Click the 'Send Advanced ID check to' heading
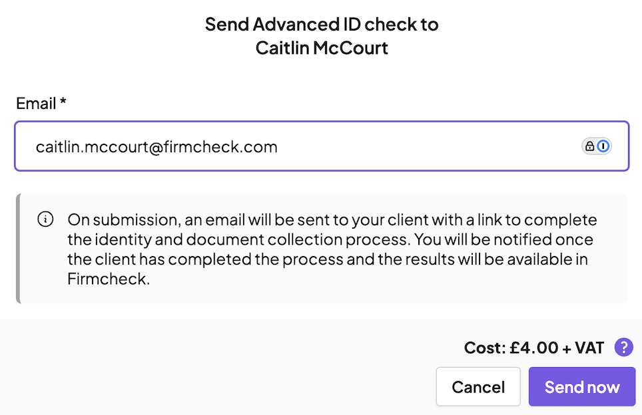Screen dimensions: 642x415 coord(322,25)
